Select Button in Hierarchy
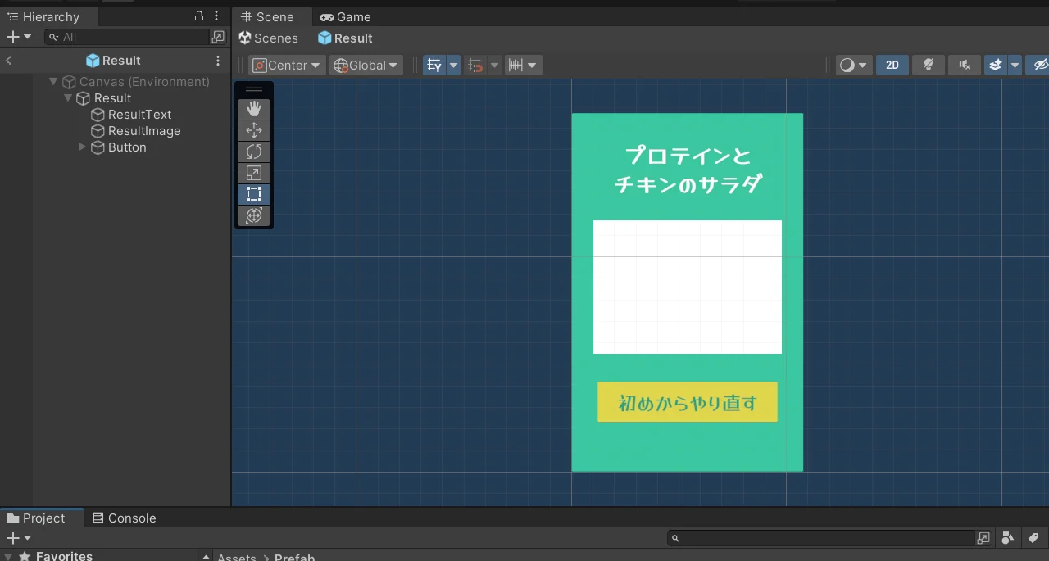 click(119, 147)
